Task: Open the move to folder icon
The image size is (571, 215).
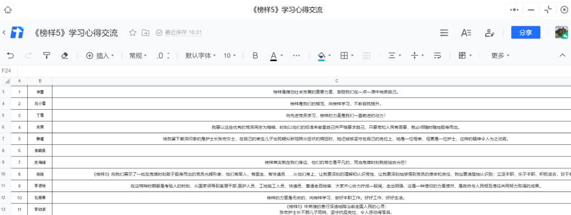Action: [x=146, y=33]
